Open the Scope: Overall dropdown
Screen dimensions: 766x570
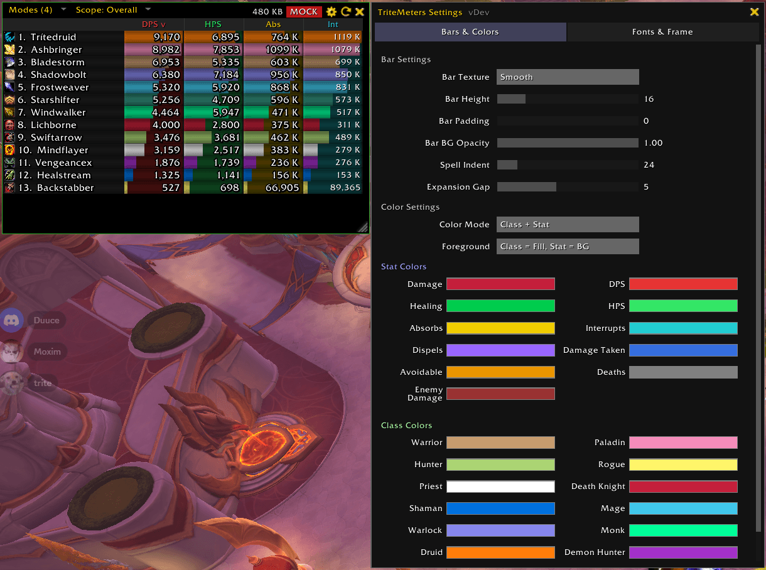[x=113, y=10]
